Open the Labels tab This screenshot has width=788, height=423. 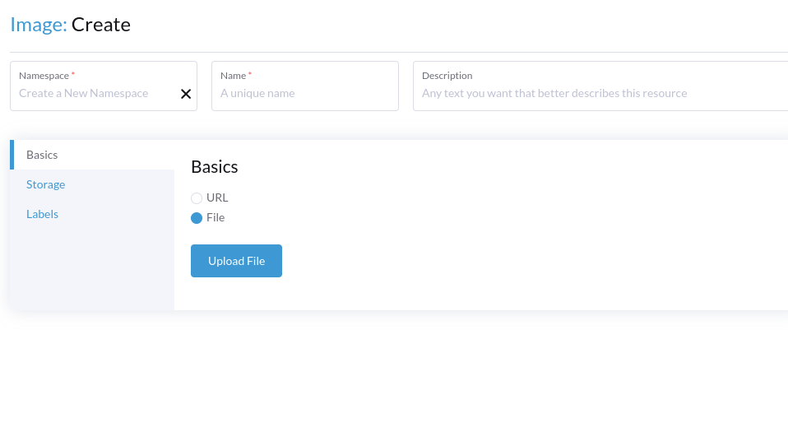(42, 214)
